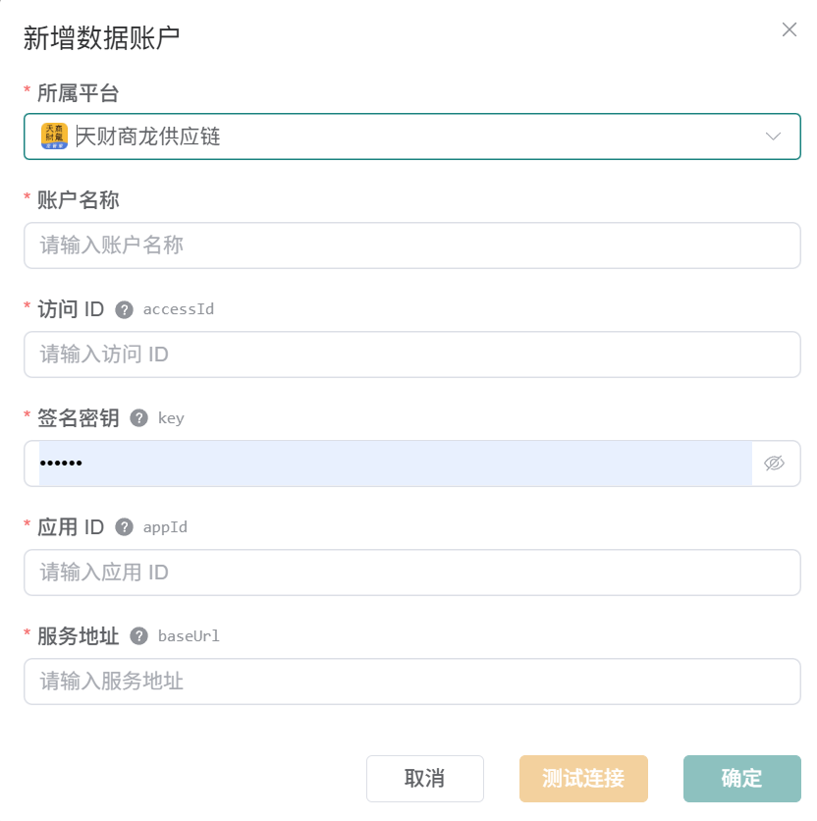
Task: Click the 确定 button
Action: coord(742,779)
